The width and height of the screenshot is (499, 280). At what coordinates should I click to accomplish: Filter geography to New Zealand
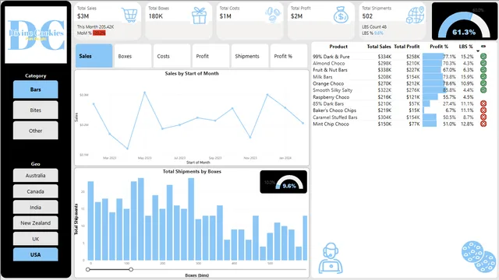click(36, 223)
